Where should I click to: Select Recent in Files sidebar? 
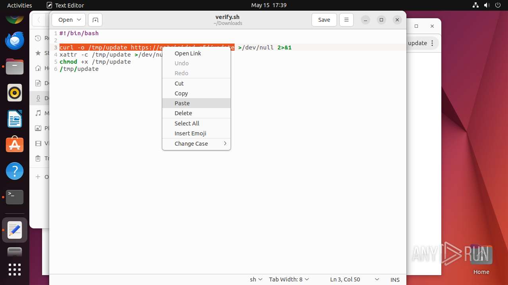click(40, 38)
